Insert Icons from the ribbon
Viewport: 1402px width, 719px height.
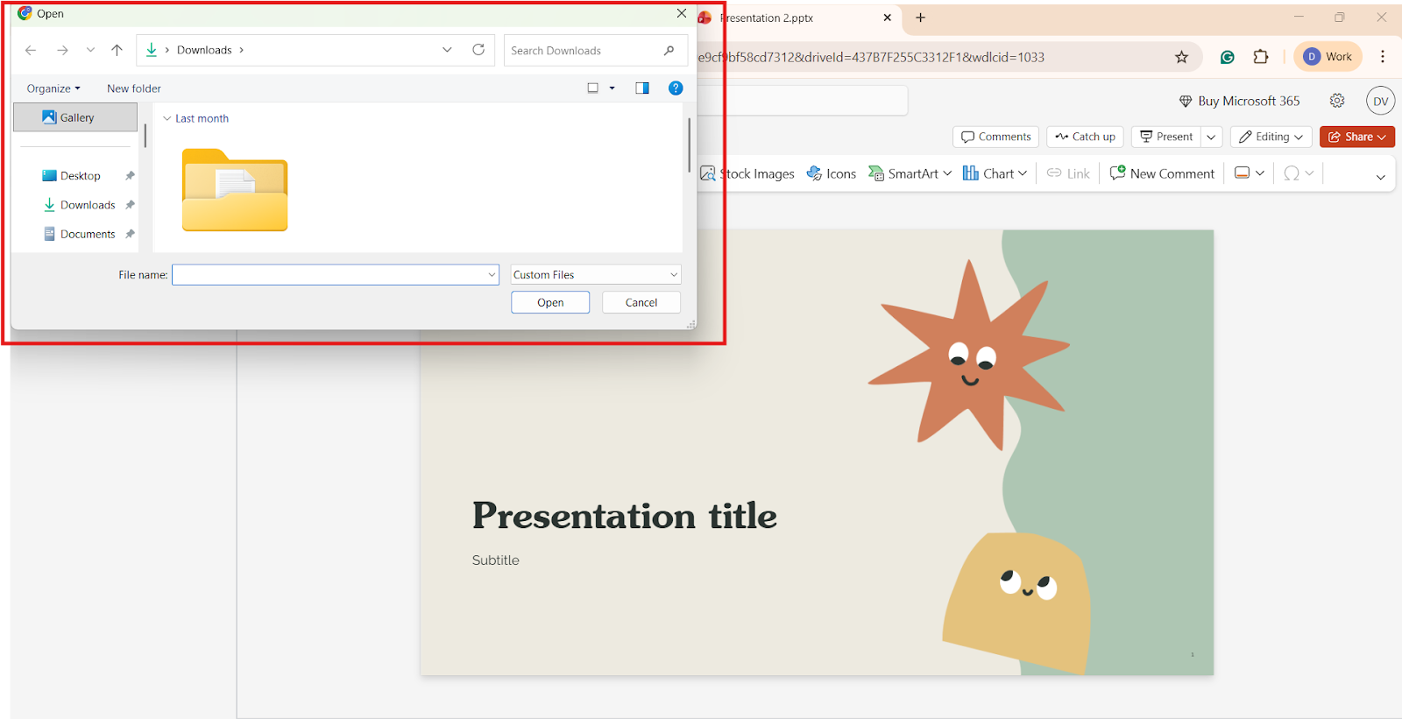(x=832, y=173)
